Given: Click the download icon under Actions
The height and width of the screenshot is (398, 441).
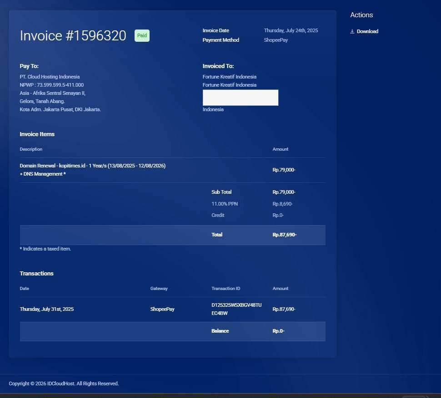Looking at the screenshot, I should [x=352, y=31].
